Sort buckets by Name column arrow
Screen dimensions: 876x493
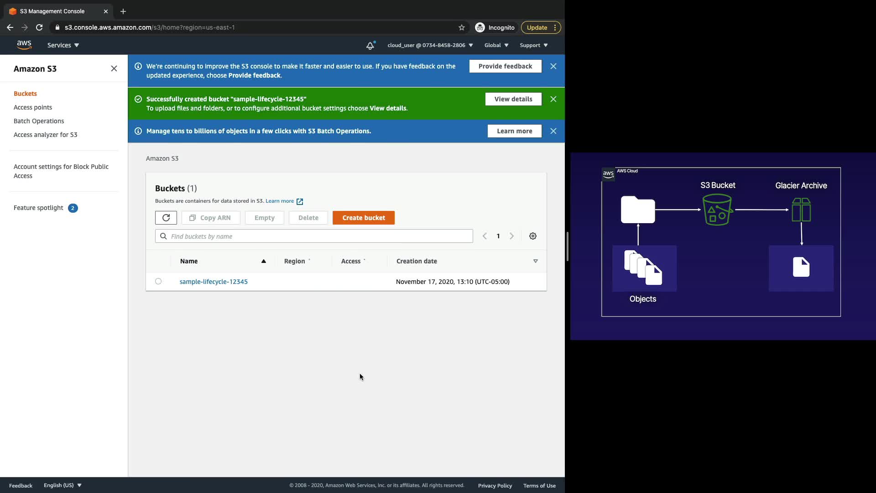tap(263, 261)
